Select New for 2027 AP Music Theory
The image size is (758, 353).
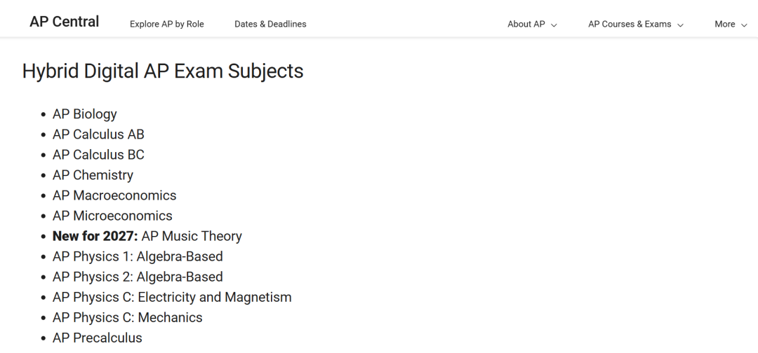[x=147, y=236]
